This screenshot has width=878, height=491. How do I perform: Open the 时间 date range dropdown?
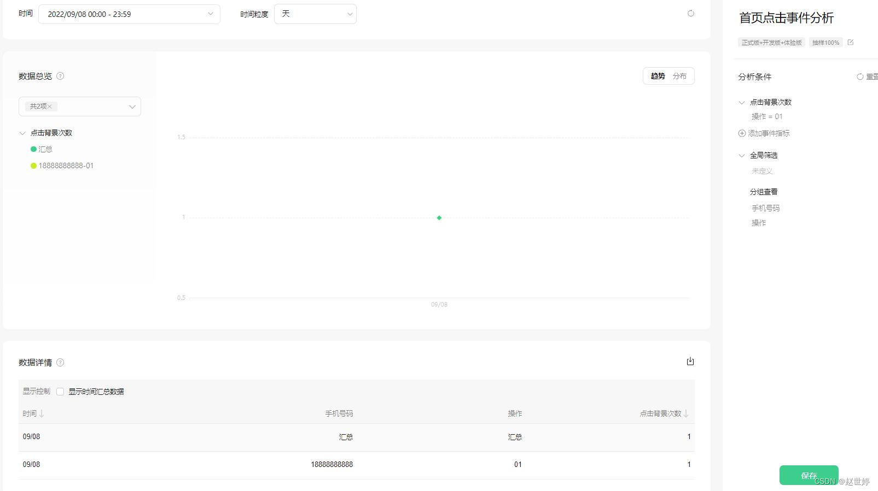click(129, 14)
